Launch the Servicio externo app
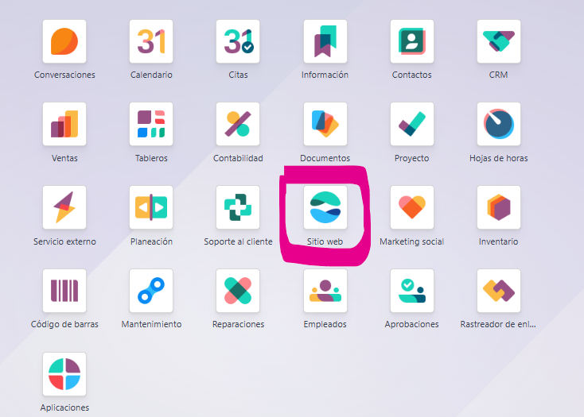584x417 pixels. pos(64,208)
